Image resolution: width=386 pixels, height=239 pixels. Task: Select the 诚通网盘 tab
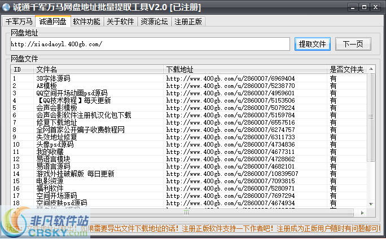(53, 21)
